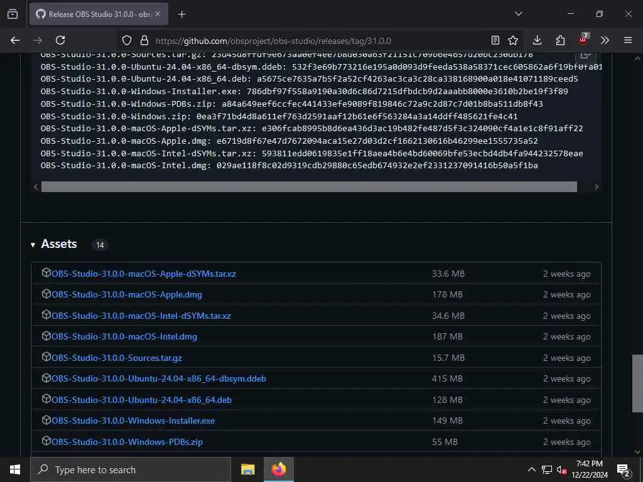This screenshot has width=643, height=482.
Task: Open File Explorer from the taskbar
Action: 247,469
